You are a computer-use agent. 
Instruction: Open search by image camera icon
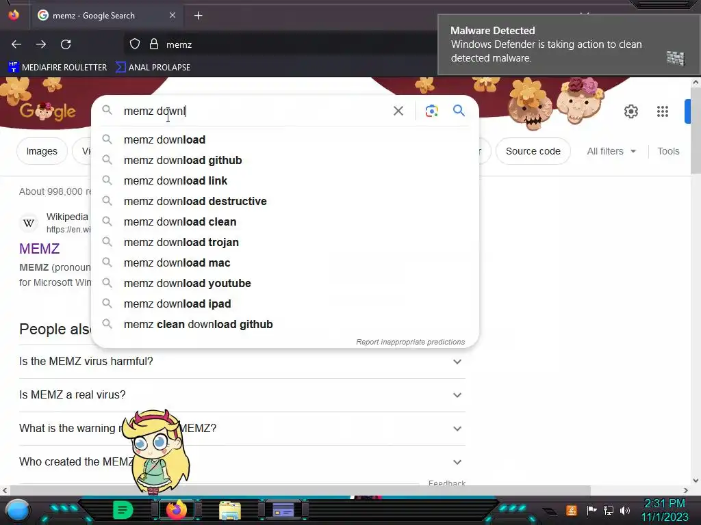(431, 111)
